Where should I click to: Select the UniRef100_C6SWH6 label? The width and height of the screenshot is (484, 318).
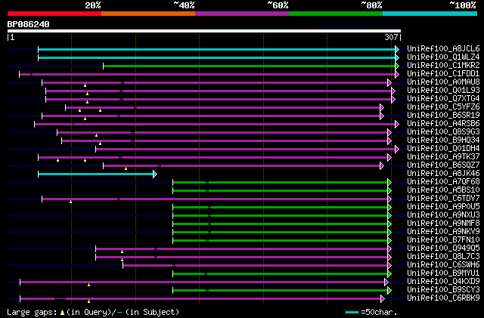(x=443, y=265)
